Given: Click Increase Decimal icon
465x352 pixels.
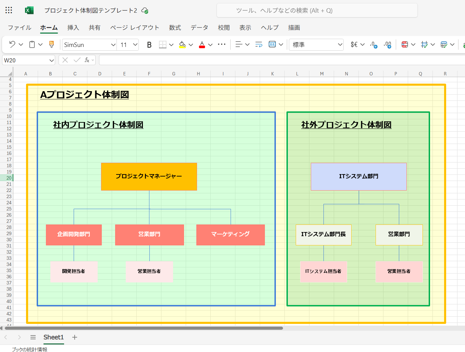Looking at the screenshot, I should coord(374,45).
